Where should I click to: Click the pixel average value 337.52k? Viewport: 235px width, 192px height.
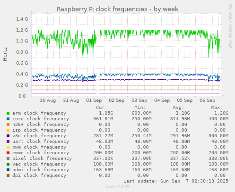[180, 159]
